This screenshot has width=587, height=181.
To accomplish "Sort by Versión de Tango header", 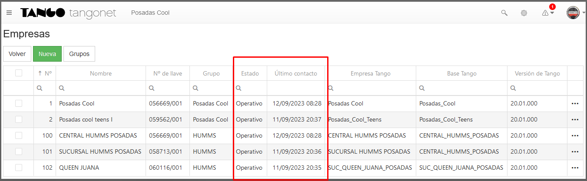I will pyautogui.click(x=537, y=73).
